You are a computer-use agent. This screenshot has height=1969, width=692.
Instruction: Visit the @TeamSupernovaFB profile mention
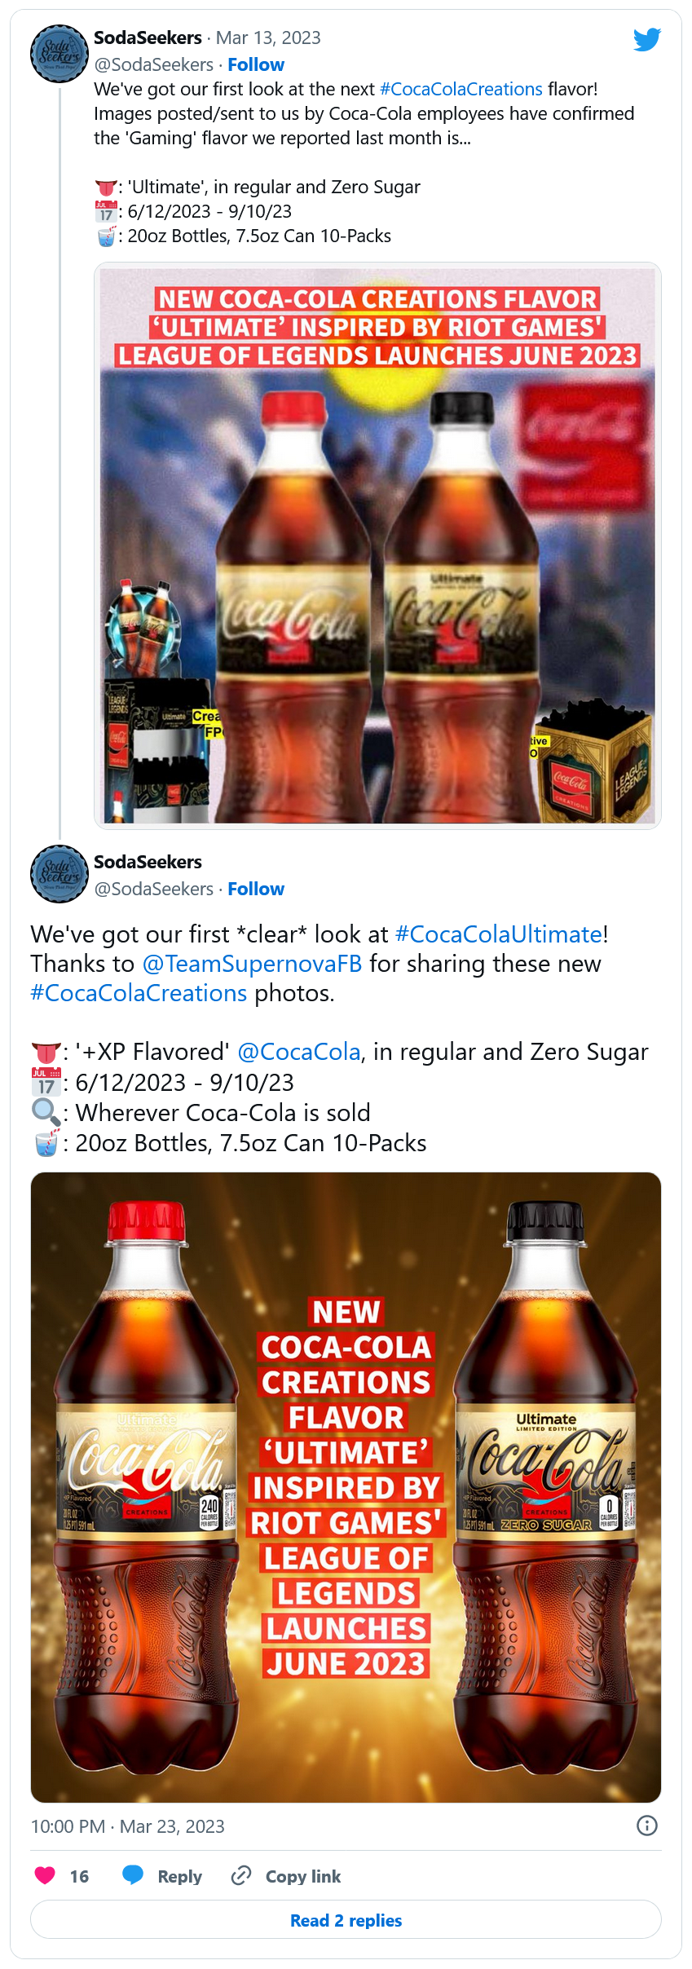252,964
